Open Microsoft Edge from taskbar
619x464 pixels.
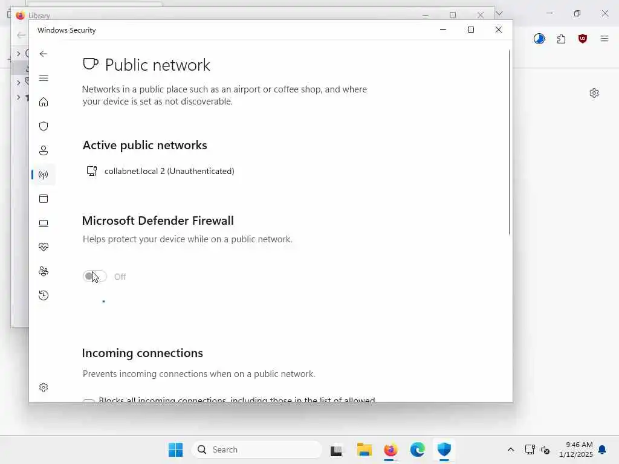417,449
